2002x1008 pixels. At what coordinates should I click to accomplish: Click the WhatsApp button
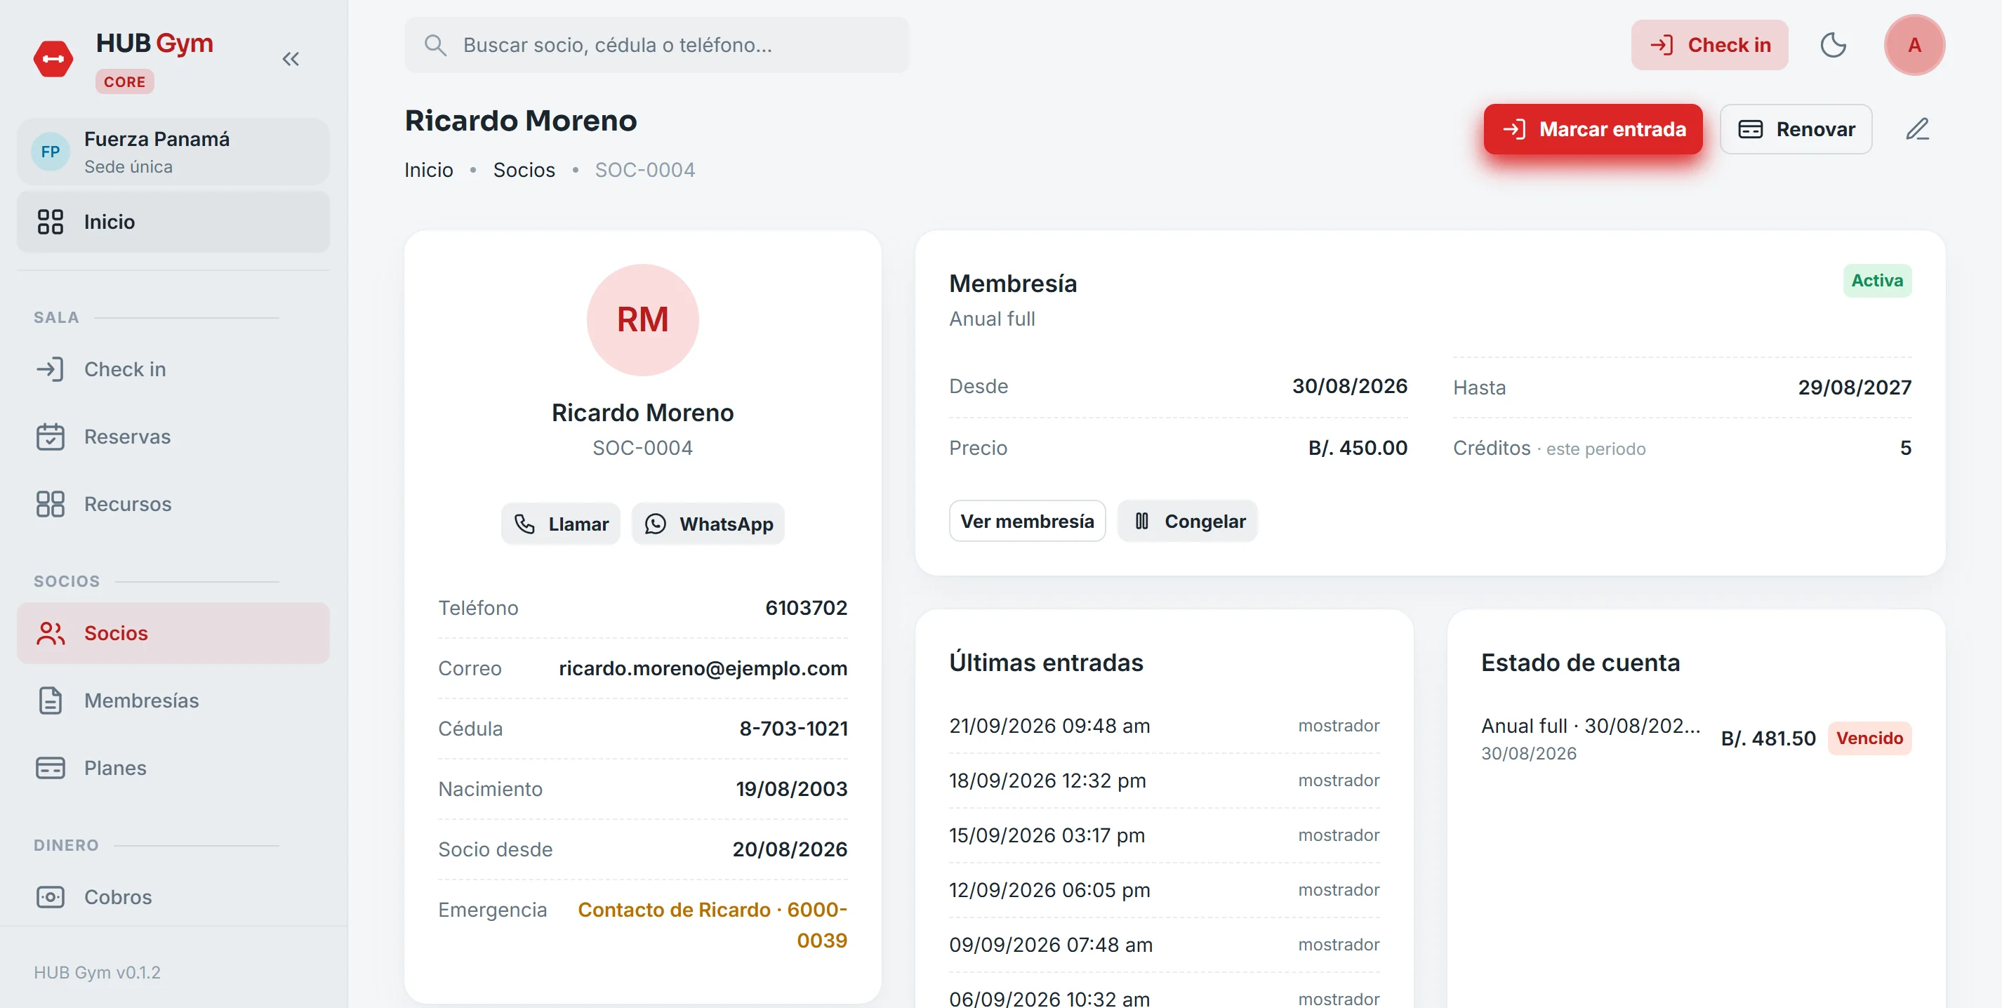click(x=708, y=524)
